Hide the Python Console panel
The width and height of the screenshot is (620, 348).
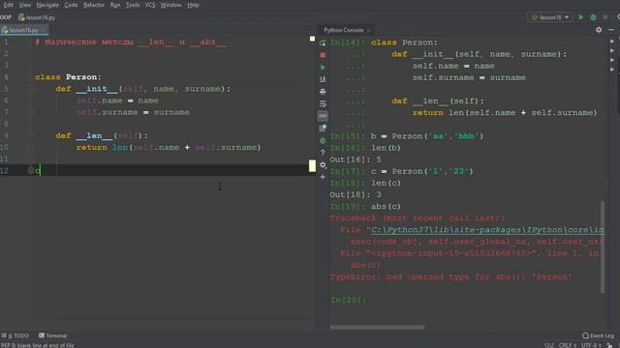click(x=611, y=30)
